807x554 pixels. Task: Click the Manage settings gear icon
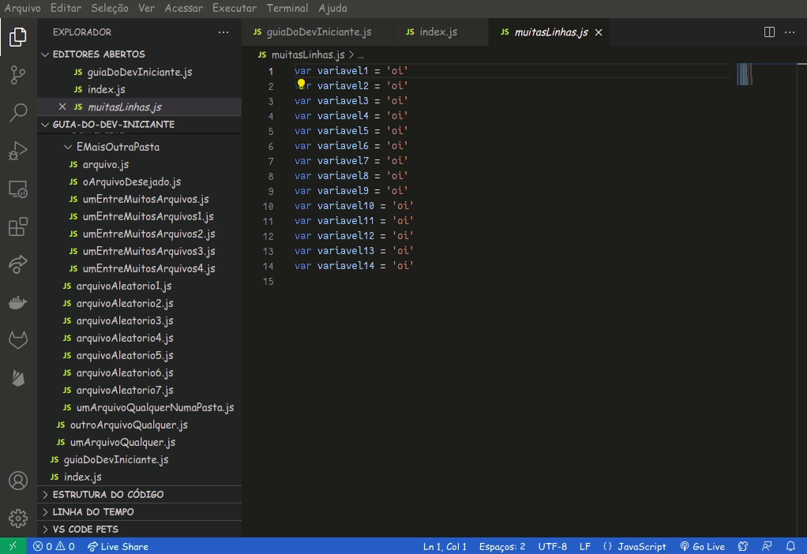[17, 518]
